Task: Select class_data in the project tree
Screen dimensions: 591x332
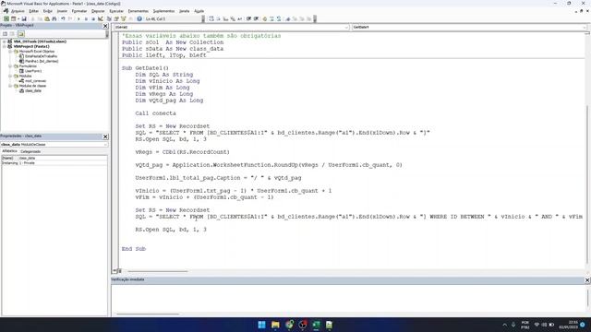Action: [33, 90]
